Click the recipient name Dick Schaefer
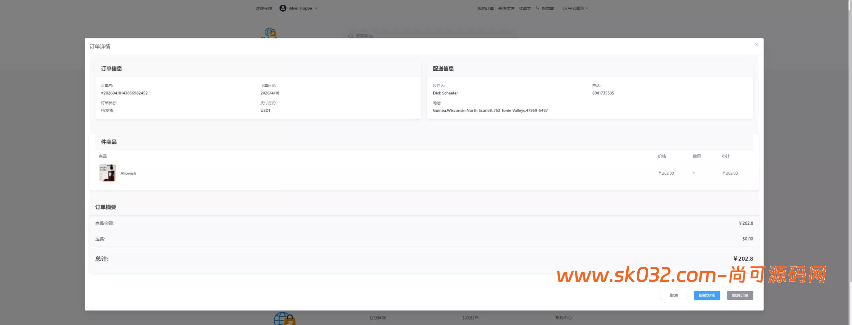This screenshot has height=325, width=852. (445, 93)
